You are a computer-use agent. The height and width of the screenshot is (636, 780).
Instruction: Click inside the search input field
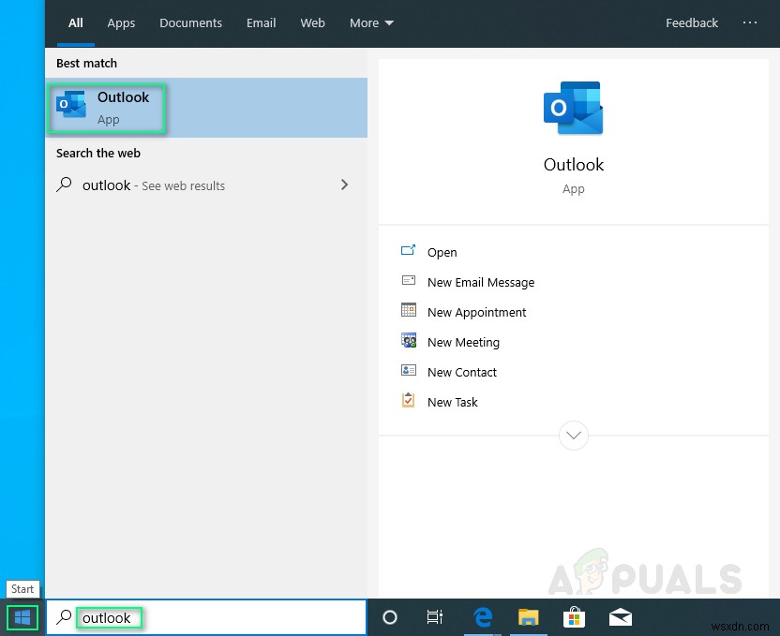tap(206, 617)
